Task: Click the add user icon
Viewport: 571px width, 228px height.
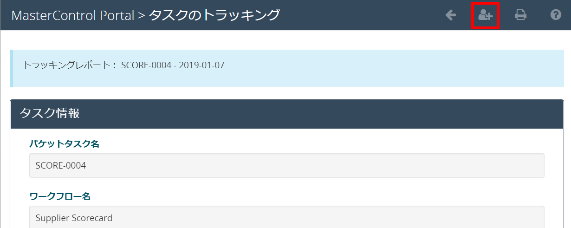Action: (x=485, y=15)
